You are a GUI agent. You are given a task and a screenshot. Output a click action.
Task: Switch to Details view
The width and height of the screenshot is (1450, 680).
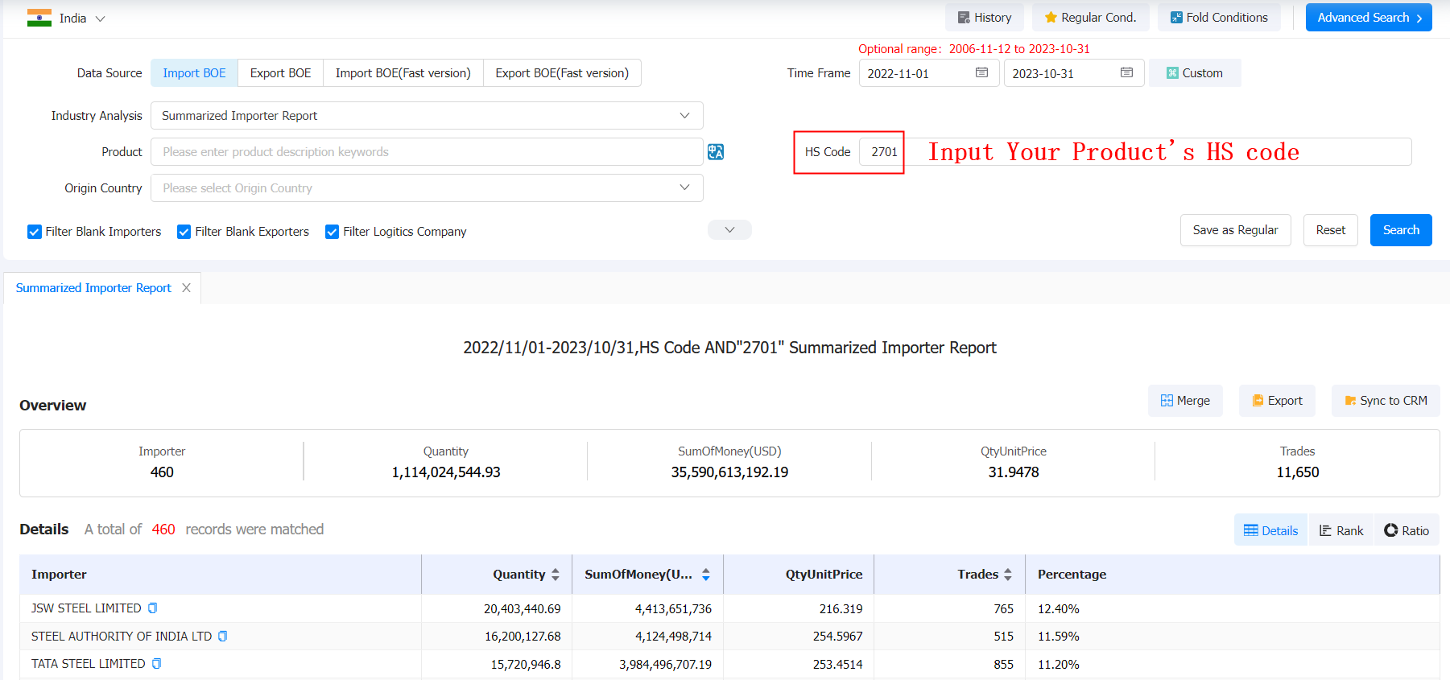[1271, 530]
